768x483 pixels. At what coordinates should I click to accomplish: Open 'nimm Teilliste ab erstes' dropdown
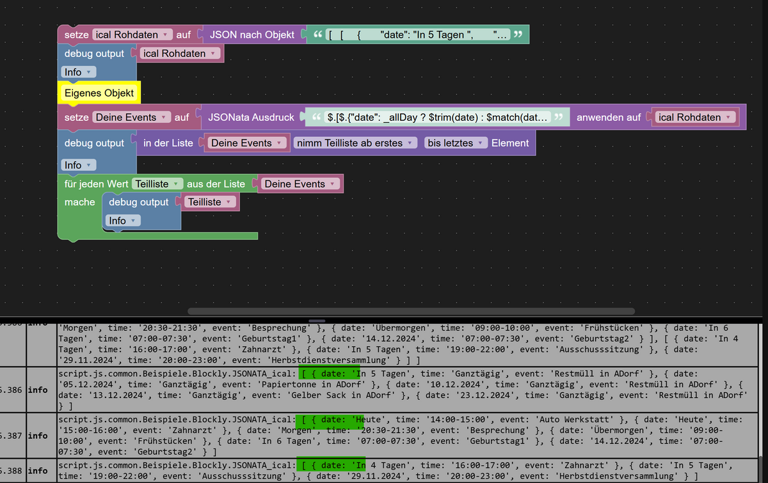(356, 143)
